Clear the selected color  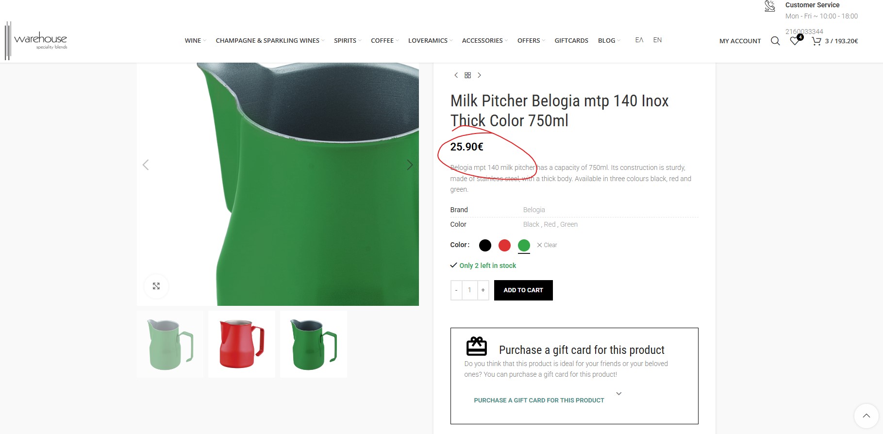point(547,245)
